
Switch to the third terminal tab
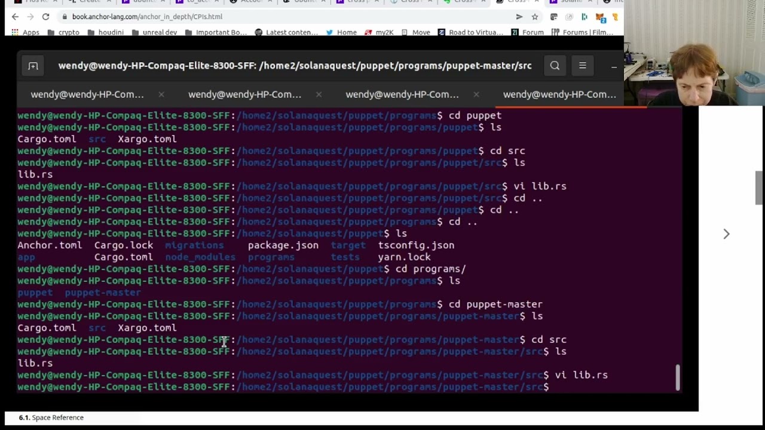click(x=402, y=94)
